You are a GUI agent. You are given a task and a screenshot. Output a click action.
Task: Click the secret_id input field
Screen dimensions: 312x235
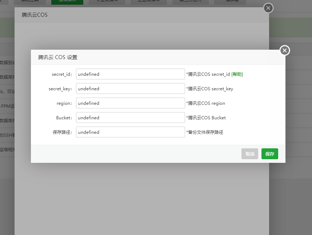point(130,74)
